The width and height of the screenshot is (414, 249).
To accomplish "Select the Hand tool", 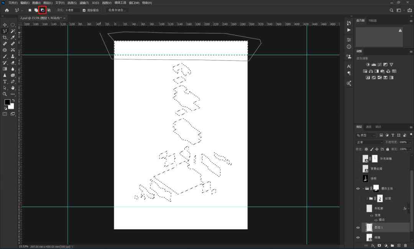I will tap(13, 88).
